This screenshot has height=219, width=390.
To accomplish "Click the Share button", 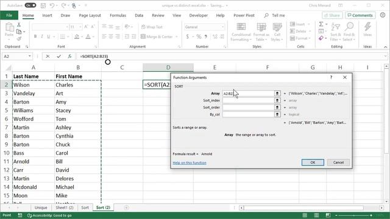I will [332, 15].
